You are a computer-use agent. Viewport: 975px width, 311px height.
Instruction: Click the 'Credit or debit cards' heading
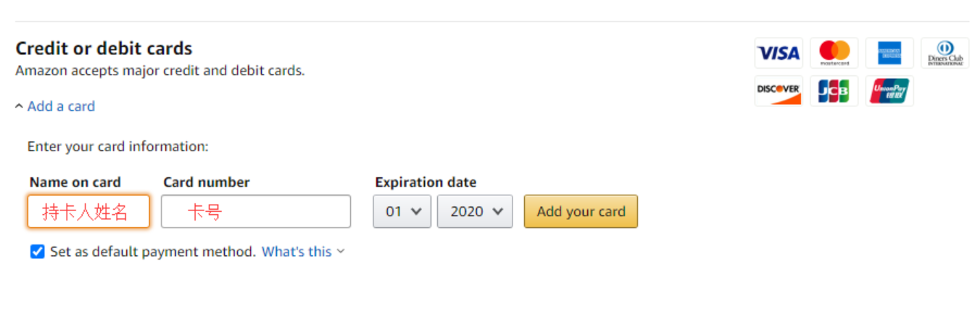point(104,48)
